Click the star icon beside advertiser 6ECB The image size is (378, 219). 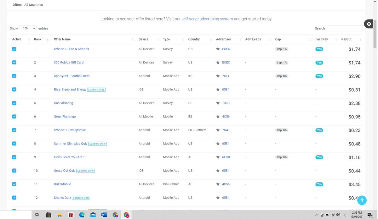point(218,157)
